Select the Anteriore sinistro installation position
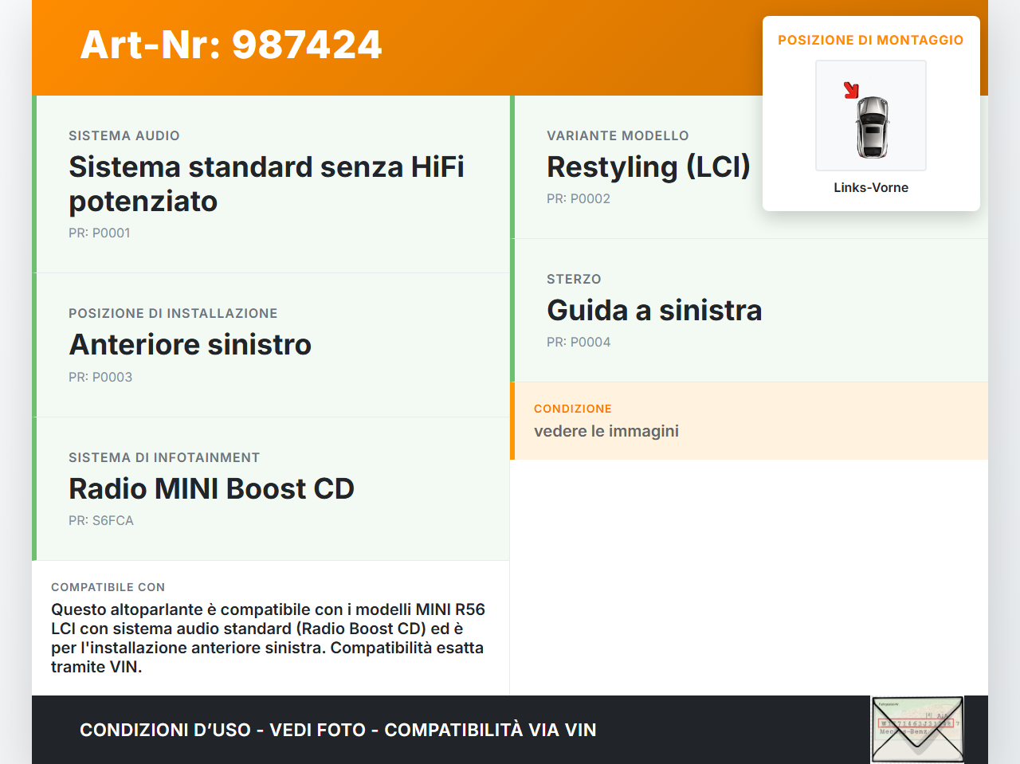 pyautogui.click(x=190, y=345)
